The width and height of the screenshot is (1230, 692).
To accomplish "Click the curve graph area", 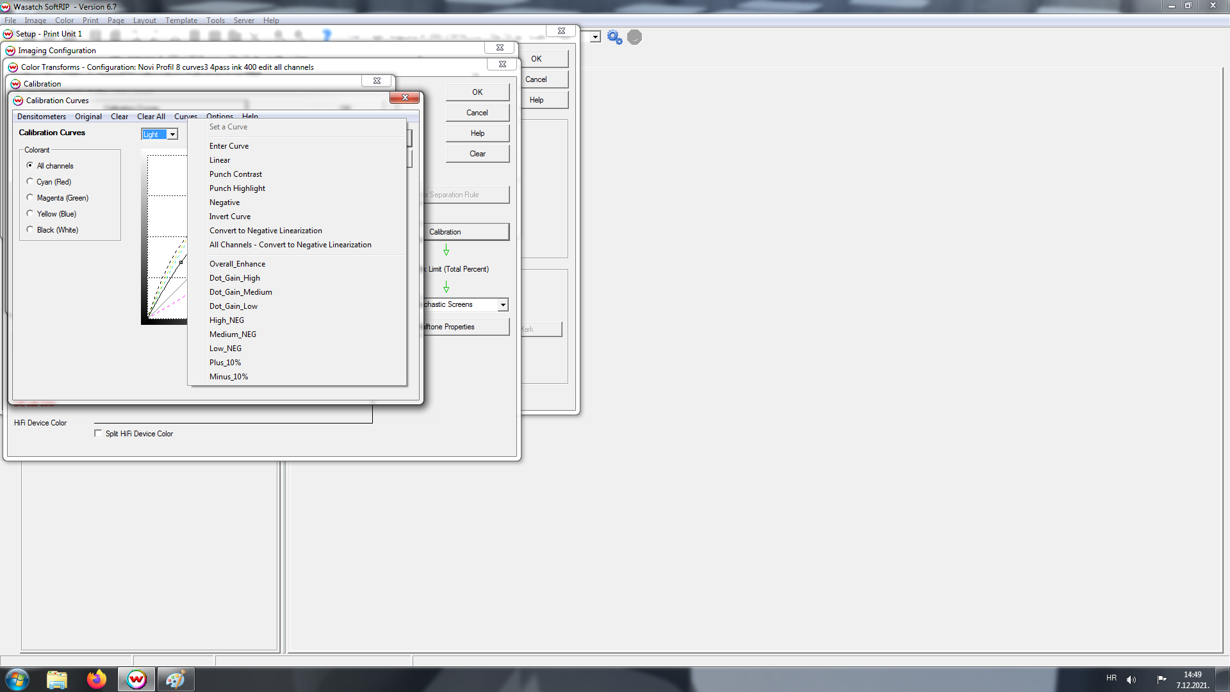I will 167,237.
